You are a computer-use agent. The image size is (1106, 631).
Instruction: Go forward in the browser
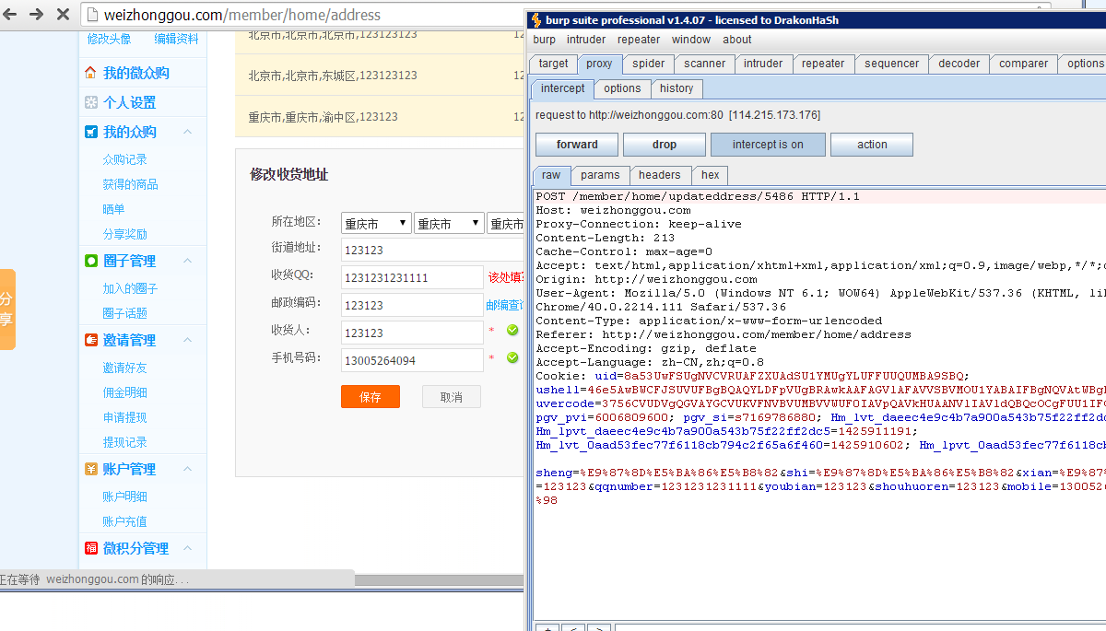pos(37,15)
